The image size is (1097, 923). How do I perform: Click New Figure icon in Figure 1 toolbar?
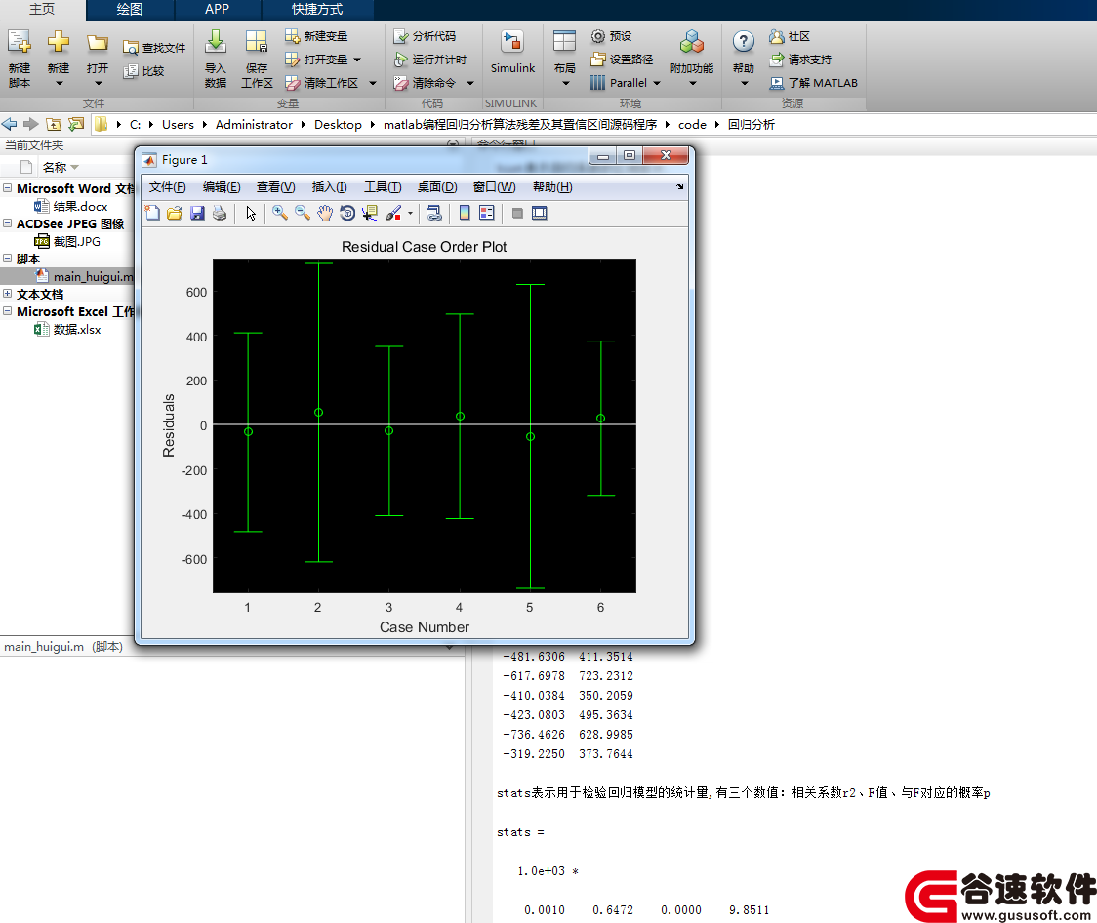tap(152, 214)
